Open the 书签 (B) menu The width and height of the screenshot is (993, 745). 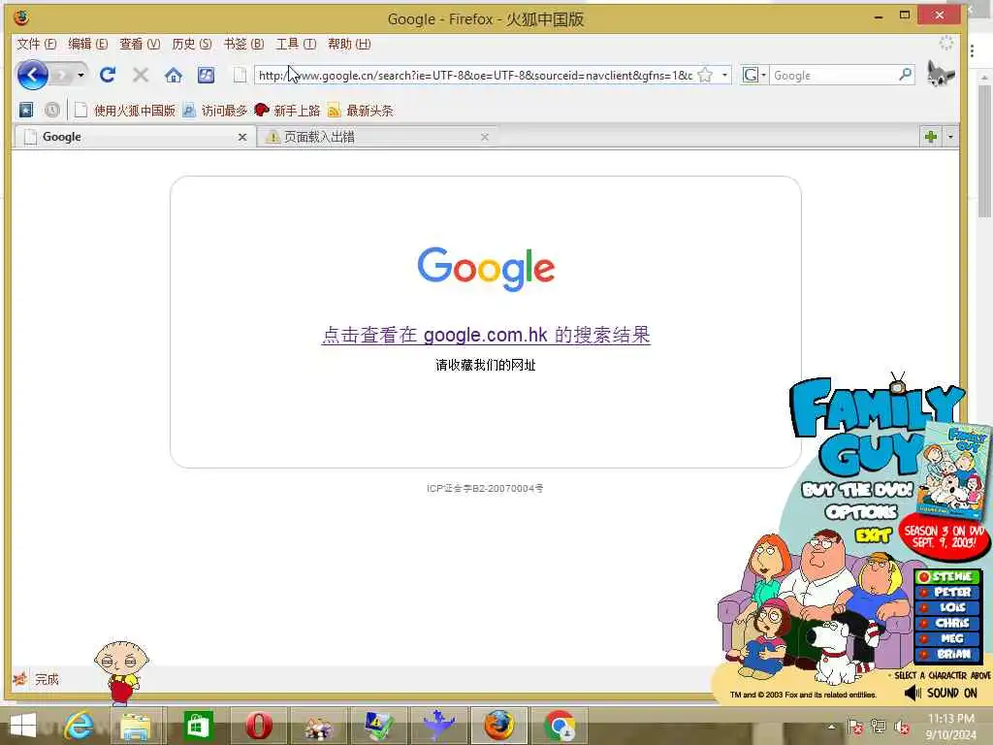pyautogui.click(x=243, y=44)
